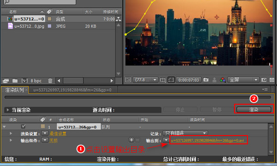Delete selected item with the trash icon
Screen dimensions: 277x166
50,81
